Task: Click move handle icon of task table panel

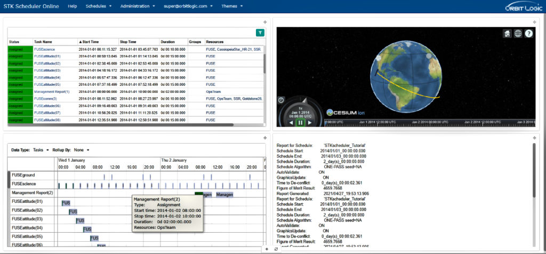Action: (x=265, y=22)
